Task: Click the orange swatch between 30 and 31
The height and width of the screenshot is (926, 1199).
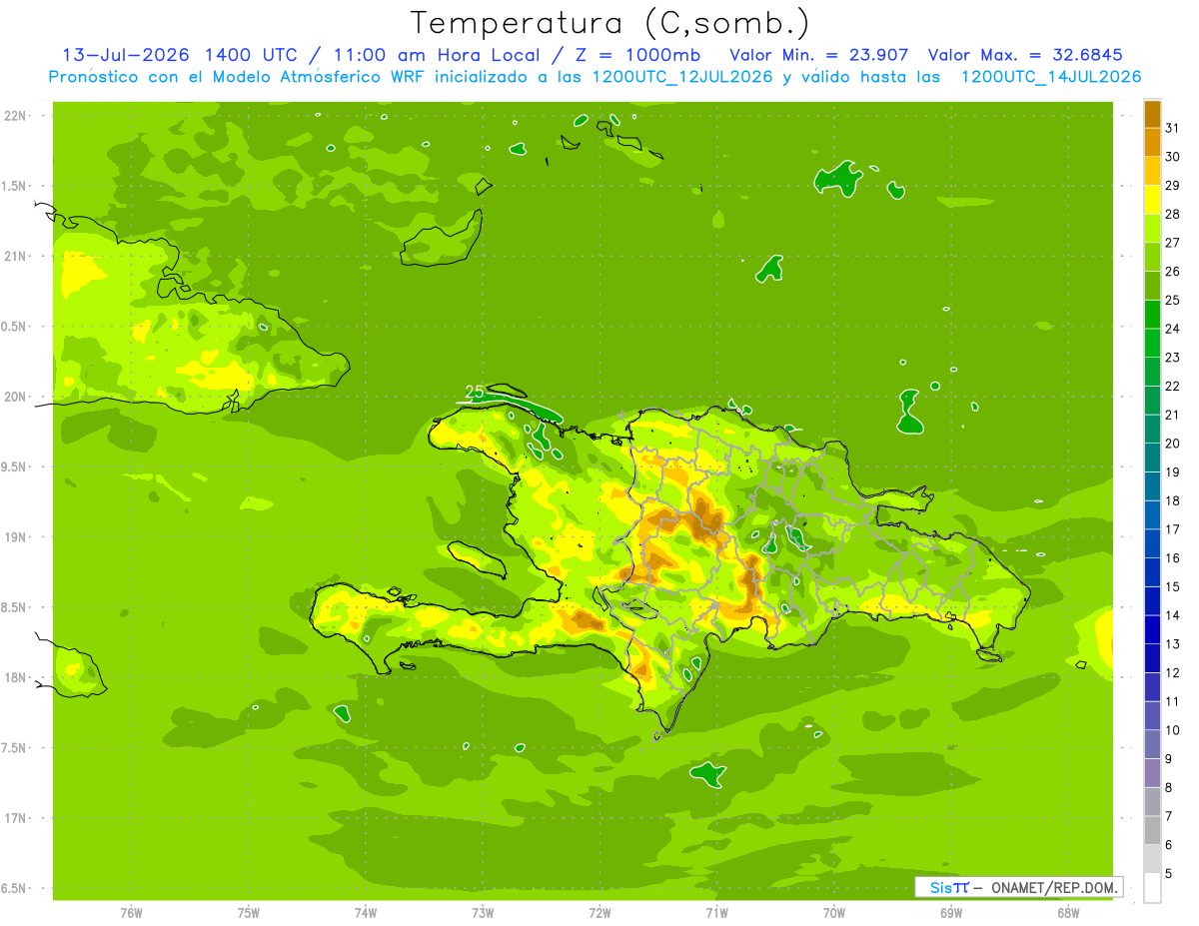Action: 1152,143
